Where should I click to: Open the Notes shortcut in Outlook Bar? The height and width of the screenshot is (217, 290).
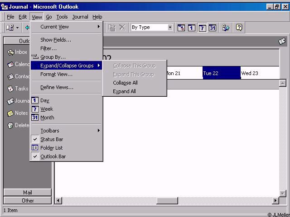click(18, 113)
